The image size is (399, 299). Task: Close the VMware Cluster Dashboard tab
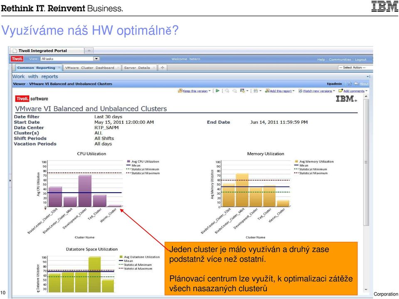tap(118, 68)
